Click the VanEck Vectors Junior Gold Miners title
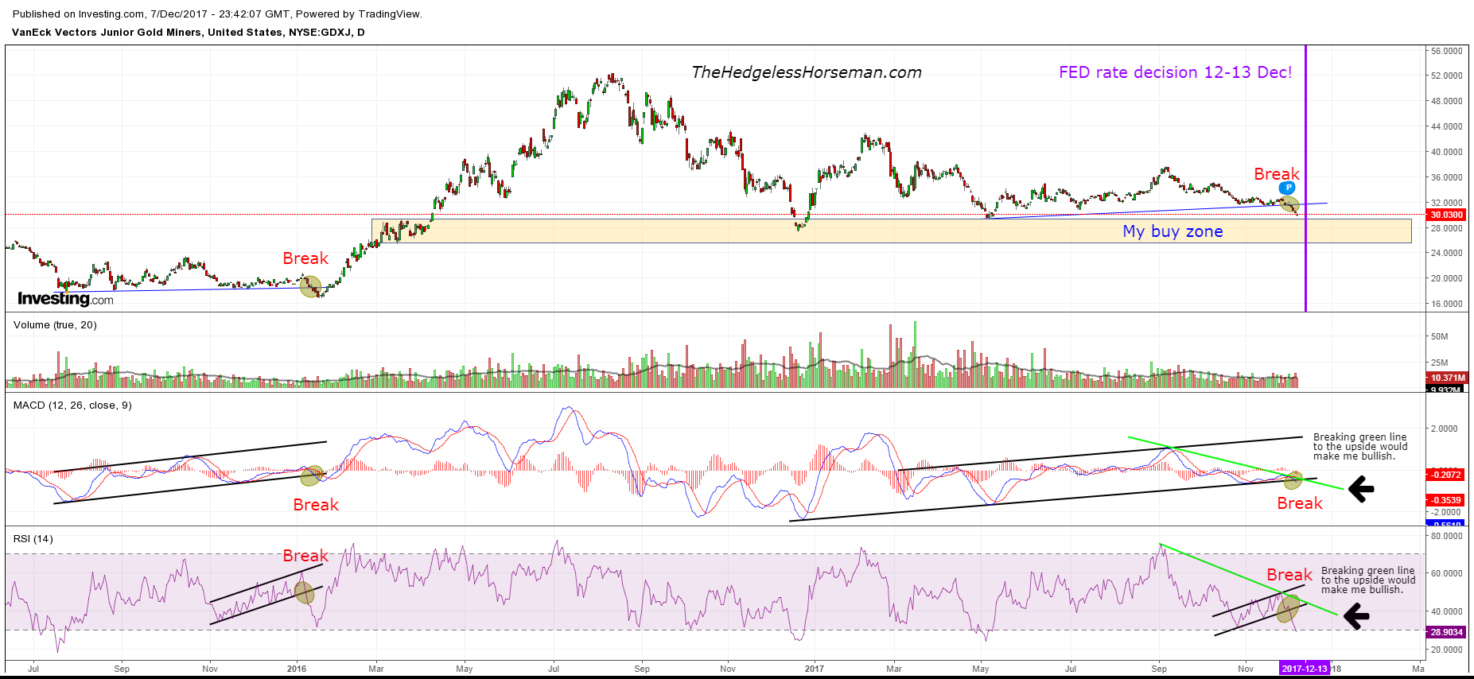This screenshot has height=679, width=1474. tap(189, 33)
